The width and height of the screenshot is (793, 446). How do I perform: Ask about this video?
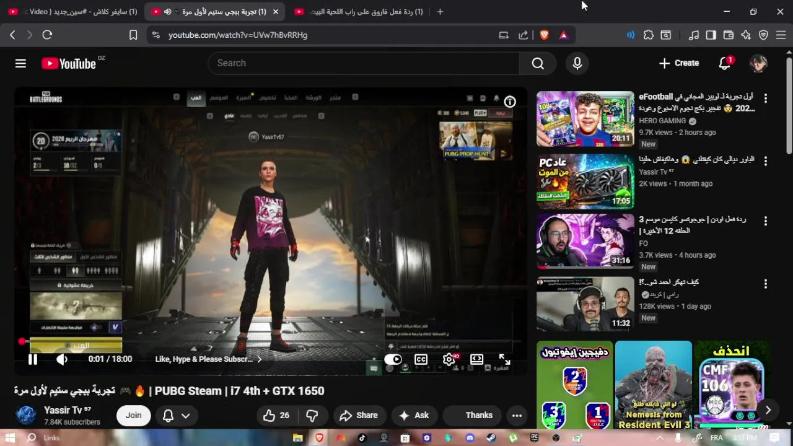[414, 416]
